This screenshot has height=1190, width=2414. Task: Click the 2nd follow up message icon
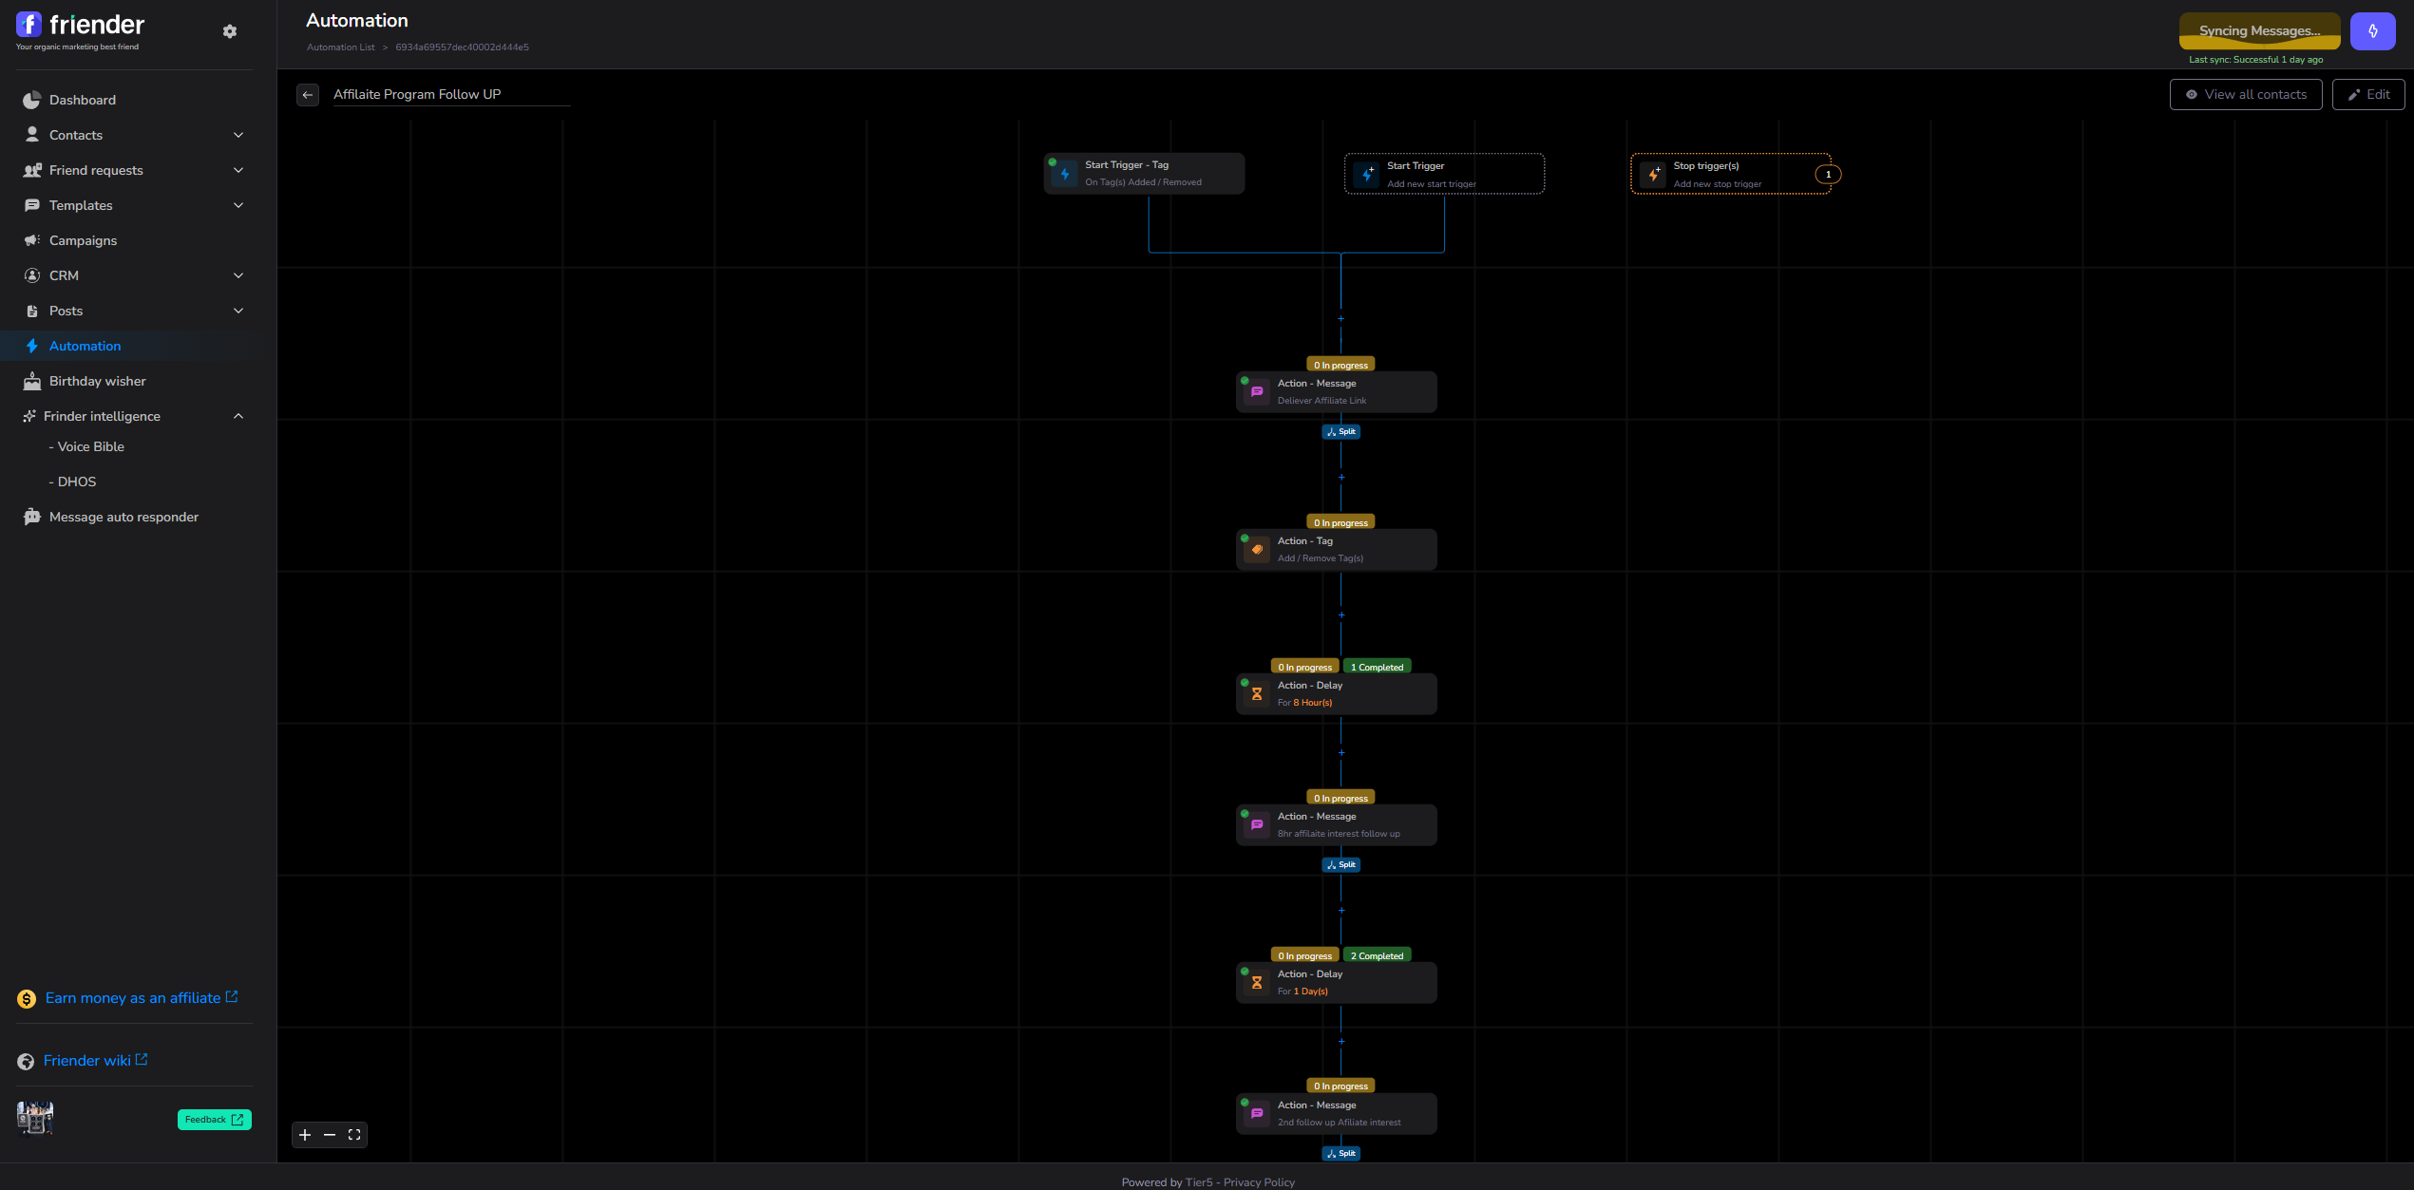(1257, 1114)
